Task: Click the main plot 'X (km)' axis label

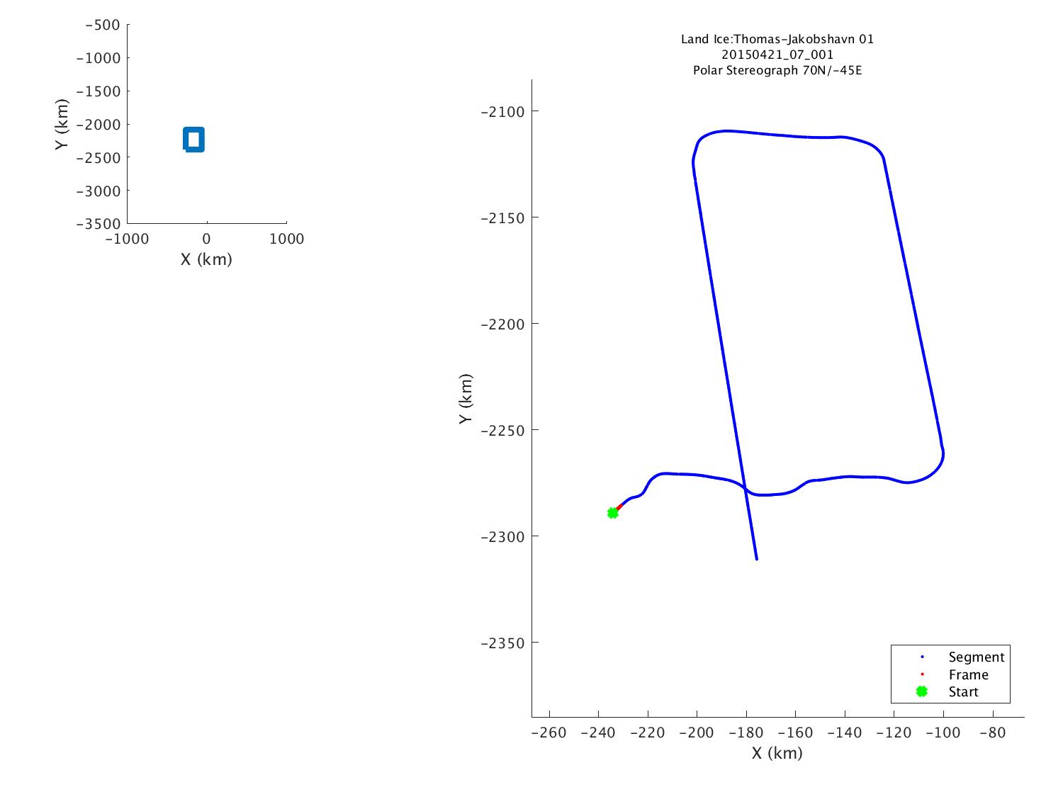Action: click(x=777, y=753)
